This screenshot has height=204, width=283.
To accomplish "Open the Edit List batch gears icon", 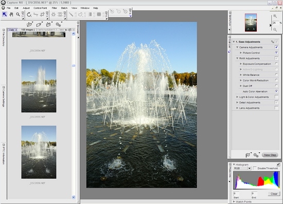I will [x=256, y=155].
